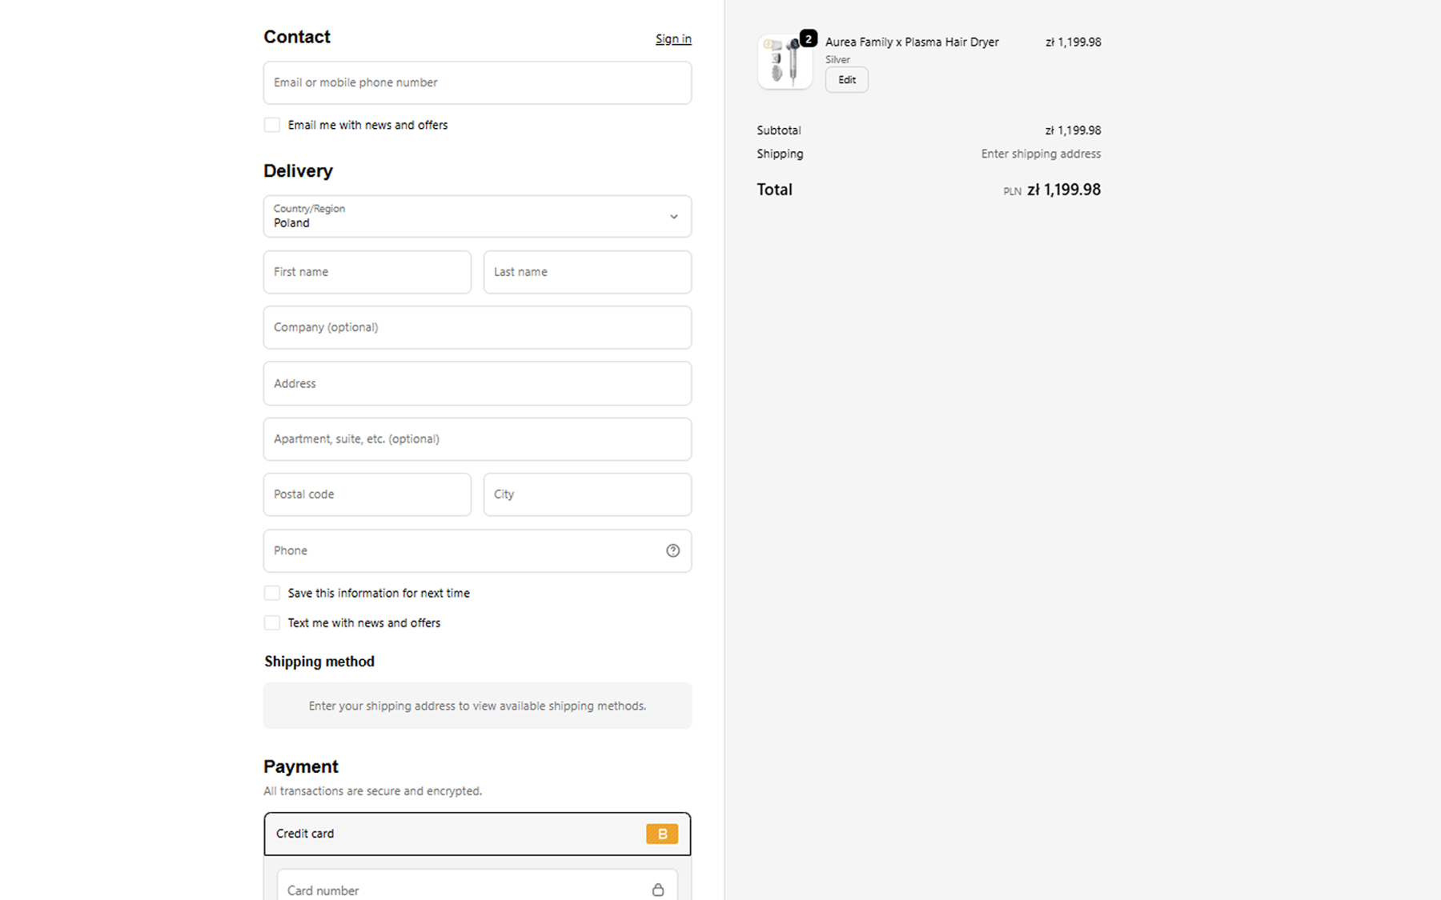Click the Delivery section heading
The image size is (1441, 900).
pos(297,170)
